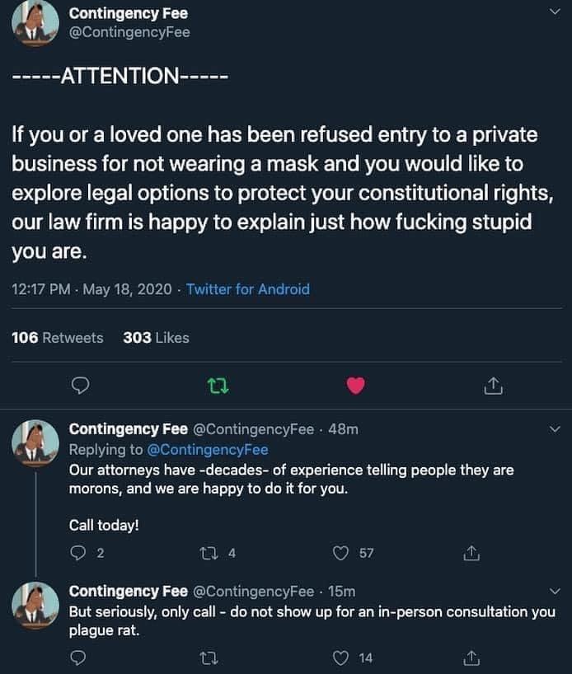Viewport: 572px width, 674px height.
Task: Open Contingency Fee's profile avatar at top
Action: pos(35,22)
